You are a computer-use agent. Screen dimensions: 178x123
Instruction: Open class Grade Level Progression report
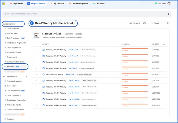click(16, 43)
